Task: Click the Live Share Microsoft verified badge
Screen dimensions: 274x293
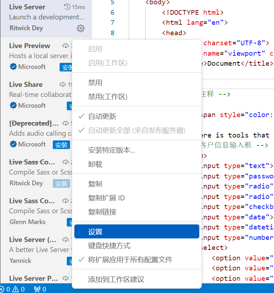Action: [x=13, y=106]
